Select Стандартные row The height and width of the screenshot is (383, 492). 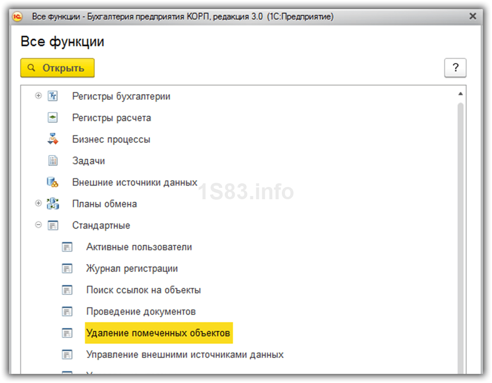[101, 226]
